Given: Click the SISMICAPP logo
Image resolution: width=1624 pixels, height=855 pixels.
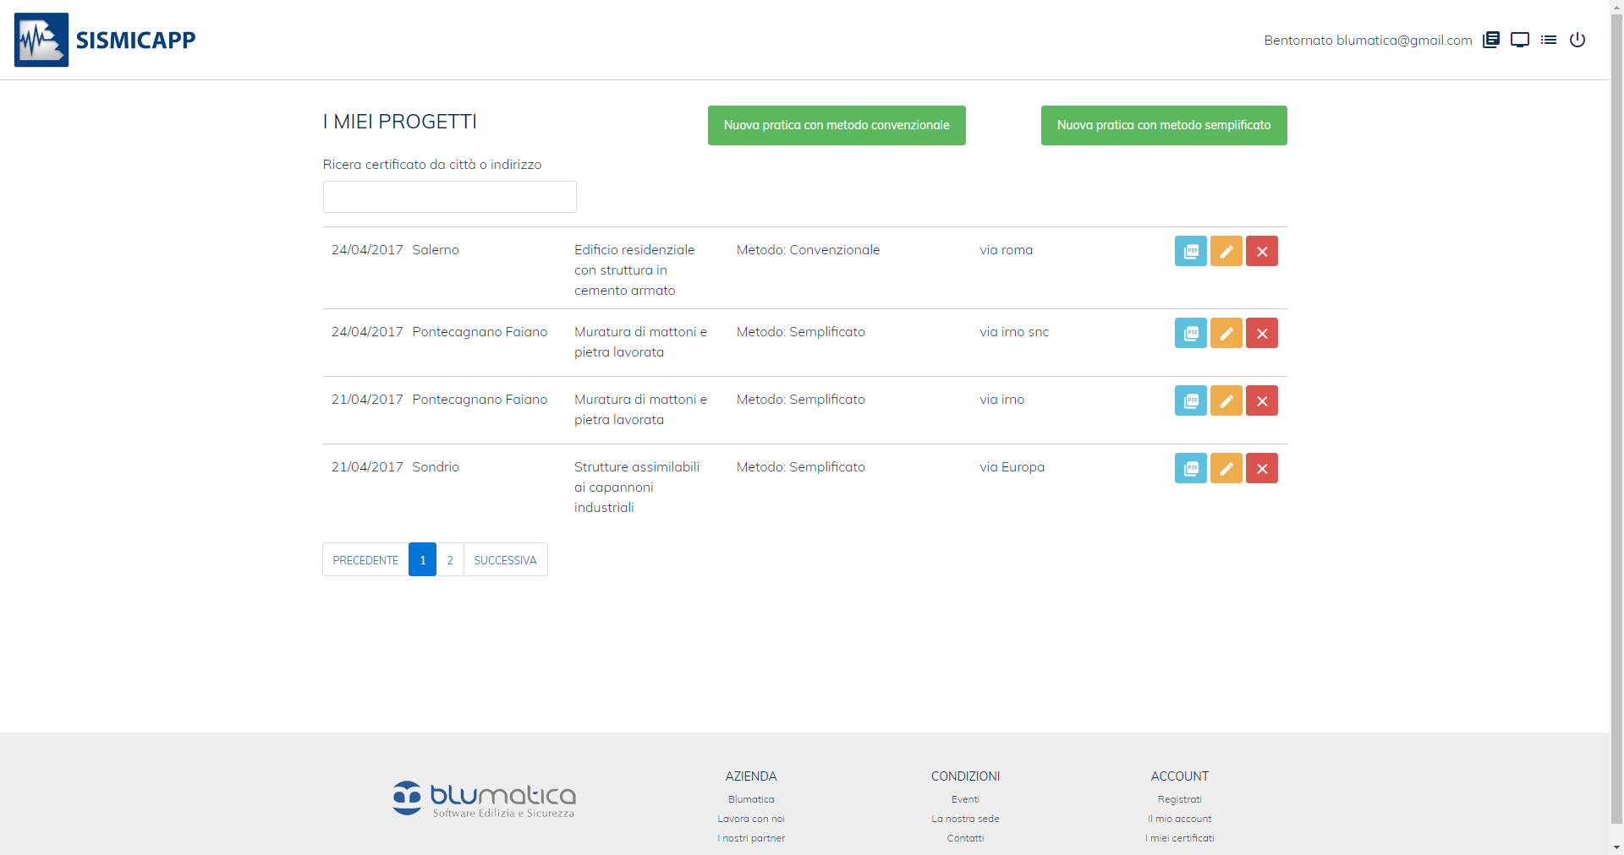Looking at the screenshot, I should click(106, 40).
